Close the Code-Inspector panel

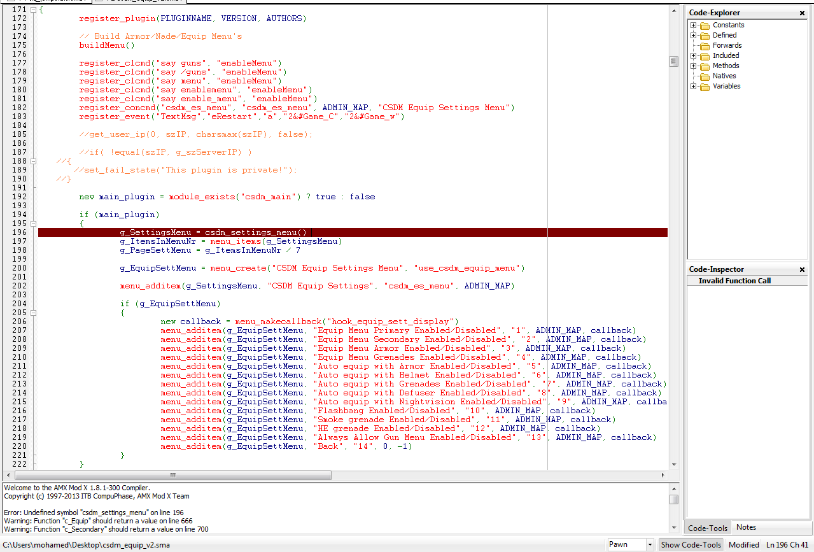tap(803, 269)
